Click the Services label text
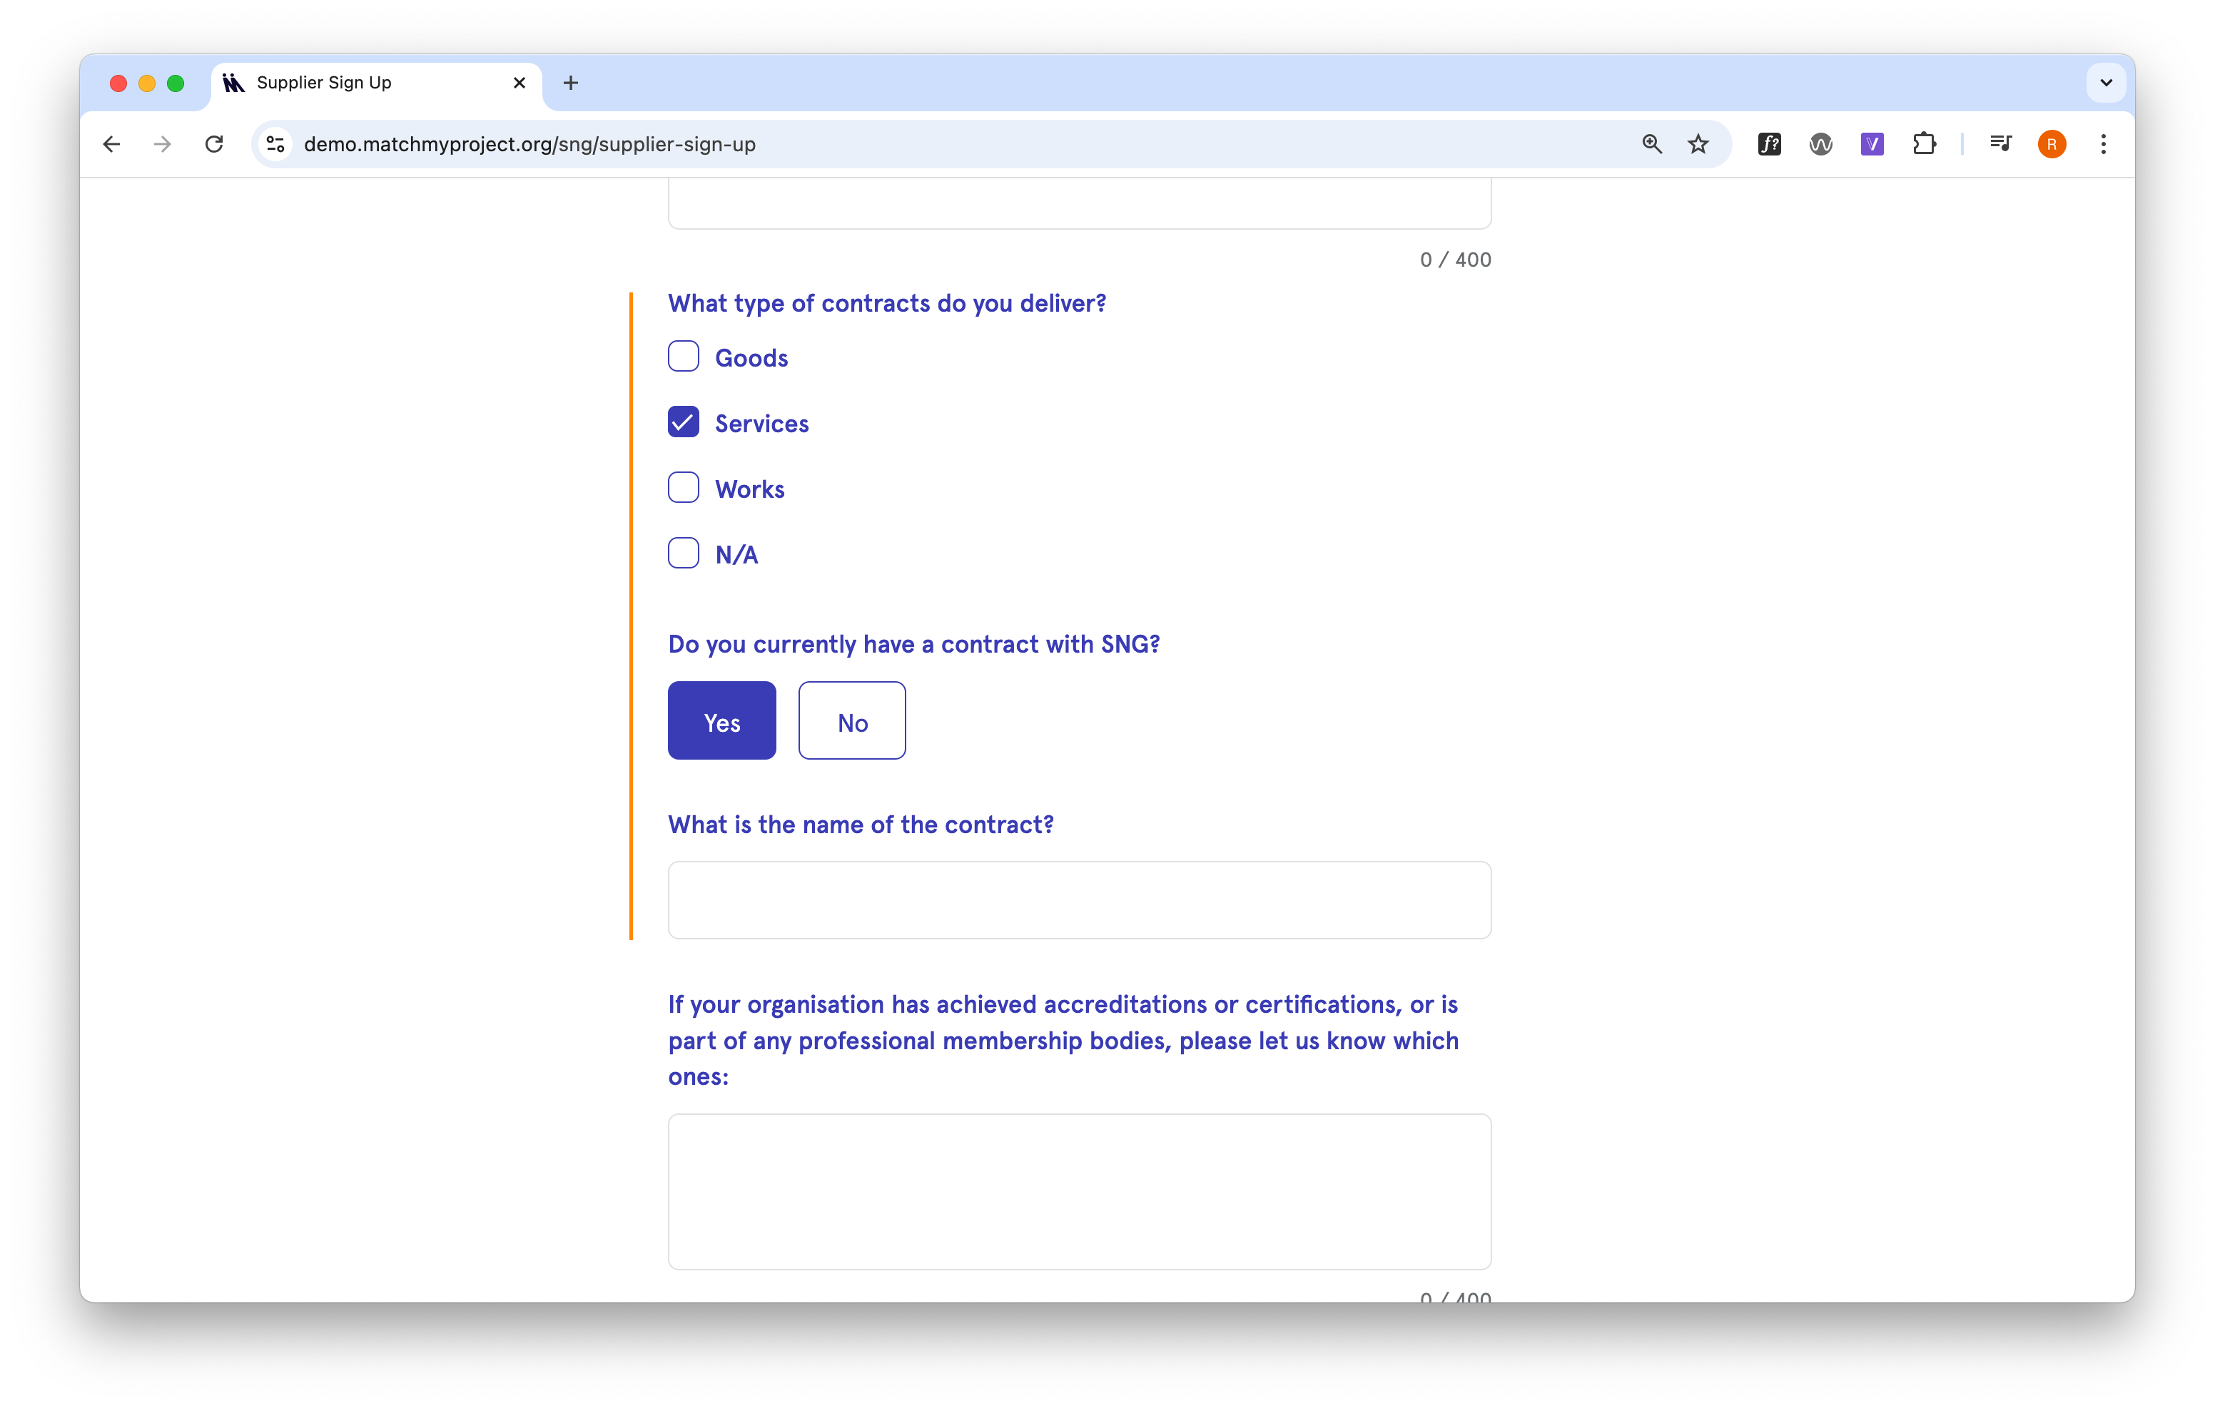 [761, 423]
